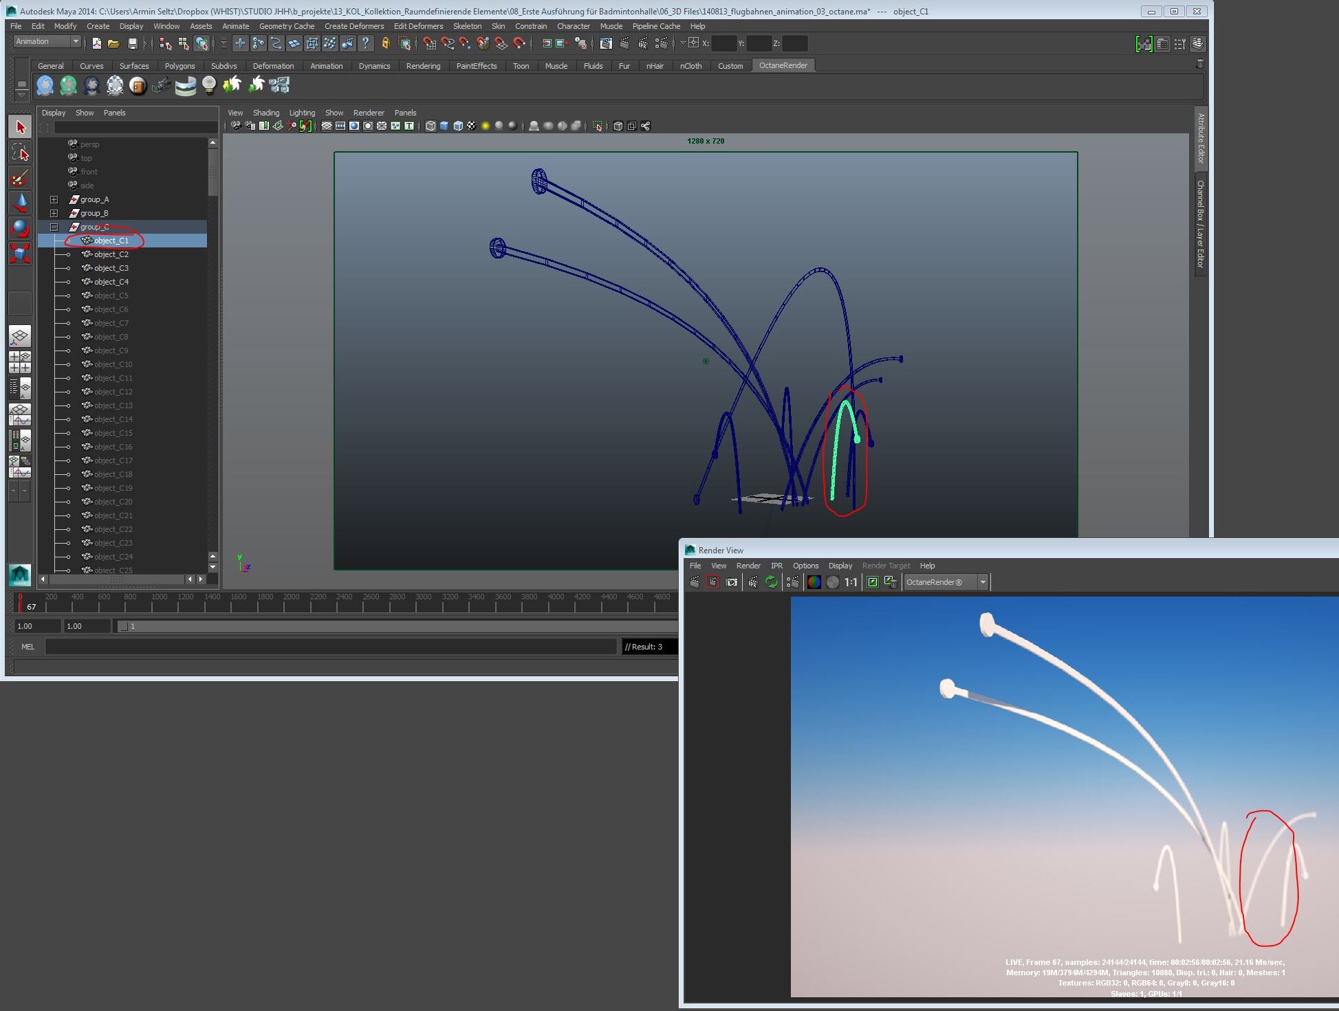Toggle wireframe on shaded viewport button

pos(458,126)
